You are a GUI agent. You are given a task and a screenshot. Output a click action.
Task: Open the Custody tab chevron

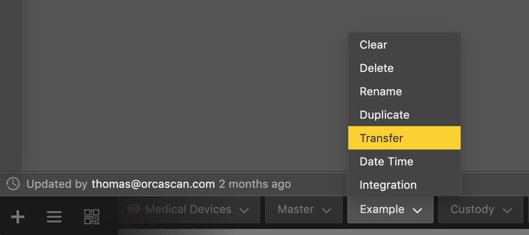(x=507, y=210)
